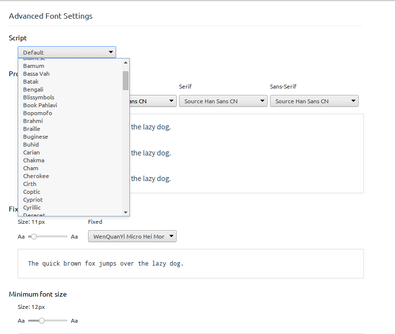Click the script list scrollbar thumb
The width and height of the screenshot is (395, 334).
(x=125, y=81)
